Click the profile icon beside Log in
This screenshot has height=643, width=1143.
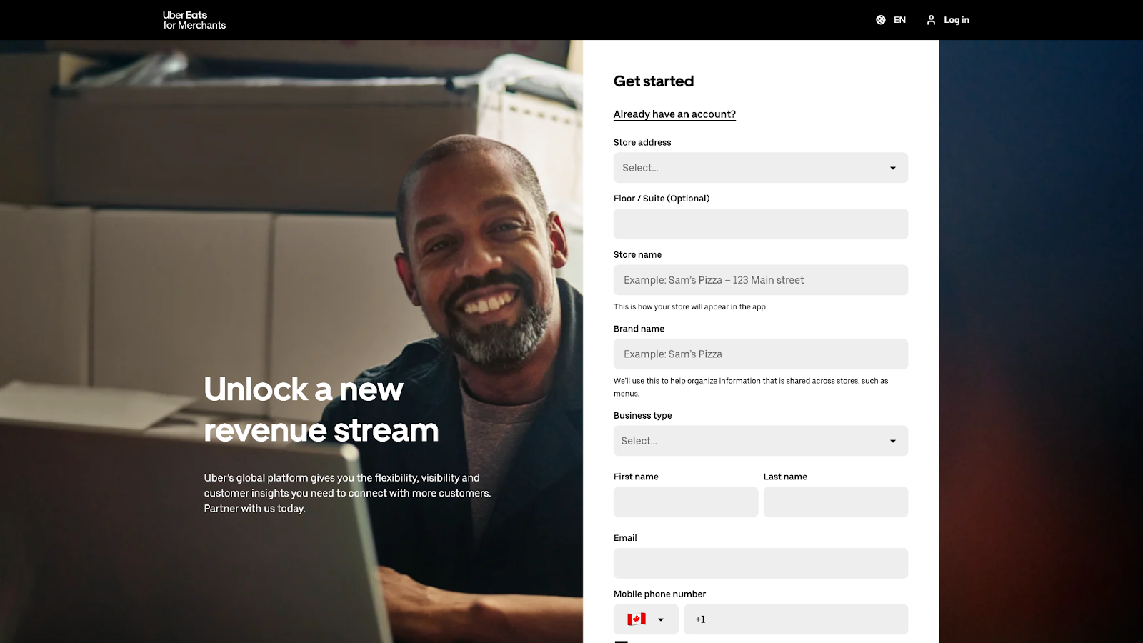(x=930, y=19)
